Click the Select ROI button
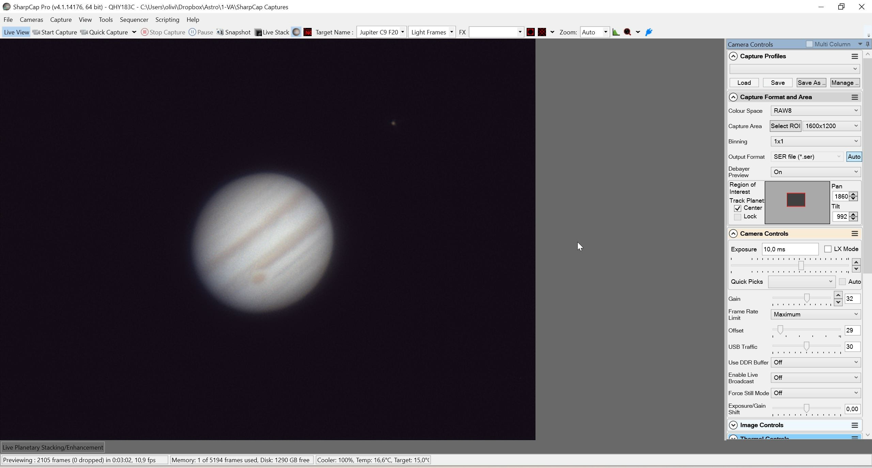 785,126
